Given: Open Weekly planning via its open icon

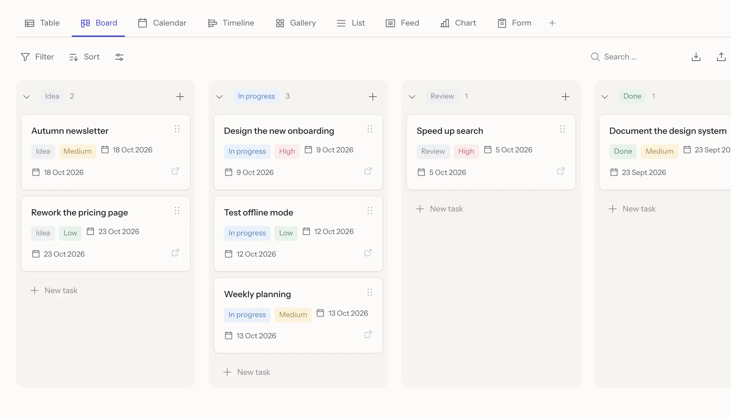Looking at the screenshot, I should coord(368,334).
